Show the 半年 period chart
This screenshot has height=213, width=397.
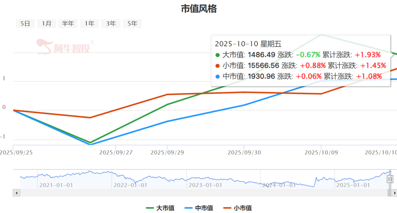(68, 24)
